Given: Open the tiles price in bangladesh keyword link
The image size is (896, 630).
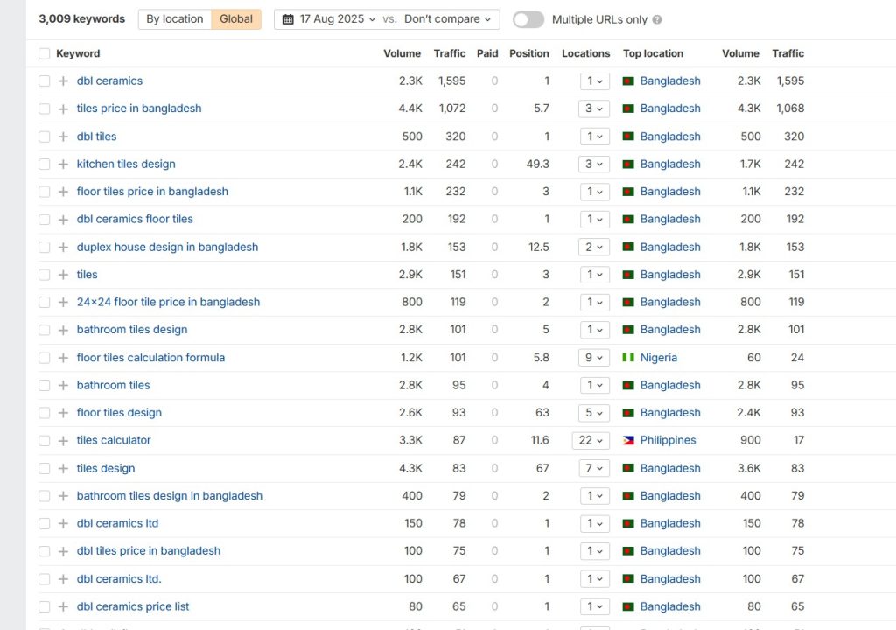Looking at the screenshot, I should [x=139, y=108].
